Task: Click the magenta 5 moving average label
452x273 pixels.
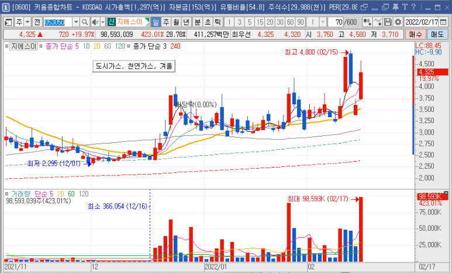Action: click(77, 46)
